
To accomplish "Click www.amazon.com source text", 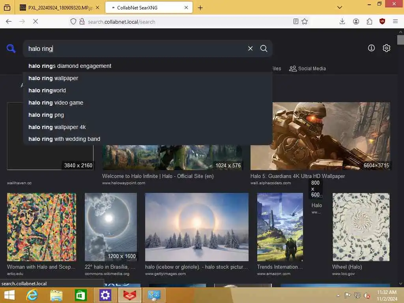I will [x=274, y=274].
